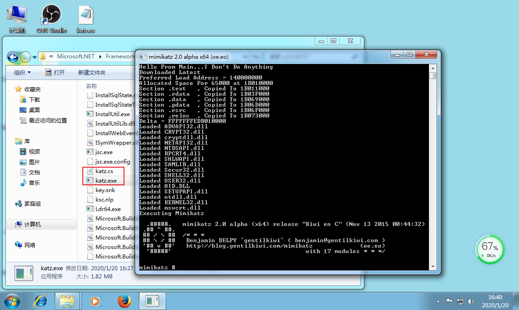
Task: Open the Action Center flag icon
Action: pyautogui.click(x=449, y=301)
